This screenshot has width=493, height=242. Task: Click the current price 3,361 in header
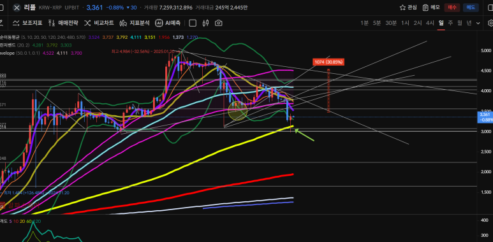[x=94, y=8]
